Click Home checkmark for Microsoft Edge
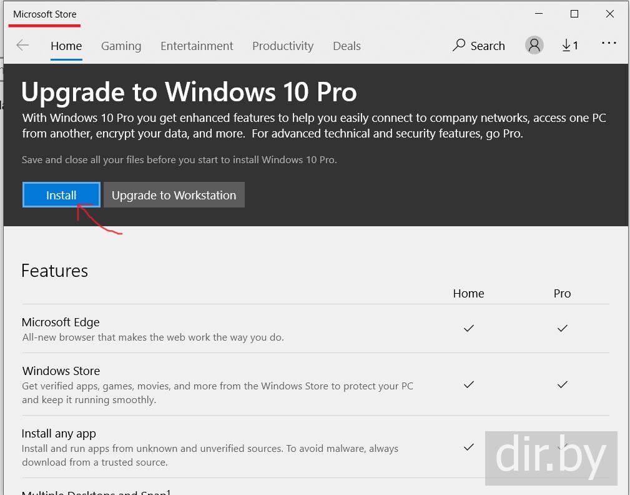 [468, 328]
